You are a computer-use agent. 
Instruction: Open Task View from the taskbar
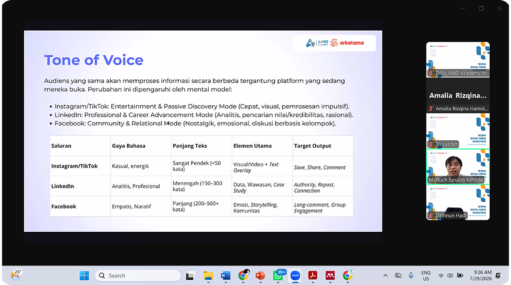(190, 276)
